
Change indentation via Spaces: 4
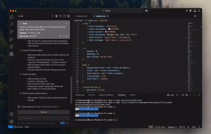click(172, 127)
